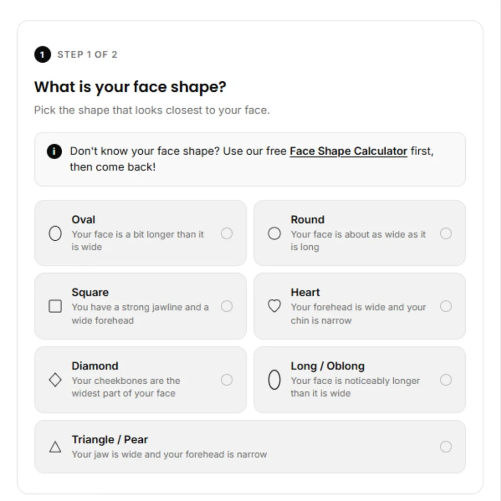Click the Step 1 number badge
The height and width of the screenshot is (501, 501).
click(x=42, y=54)
